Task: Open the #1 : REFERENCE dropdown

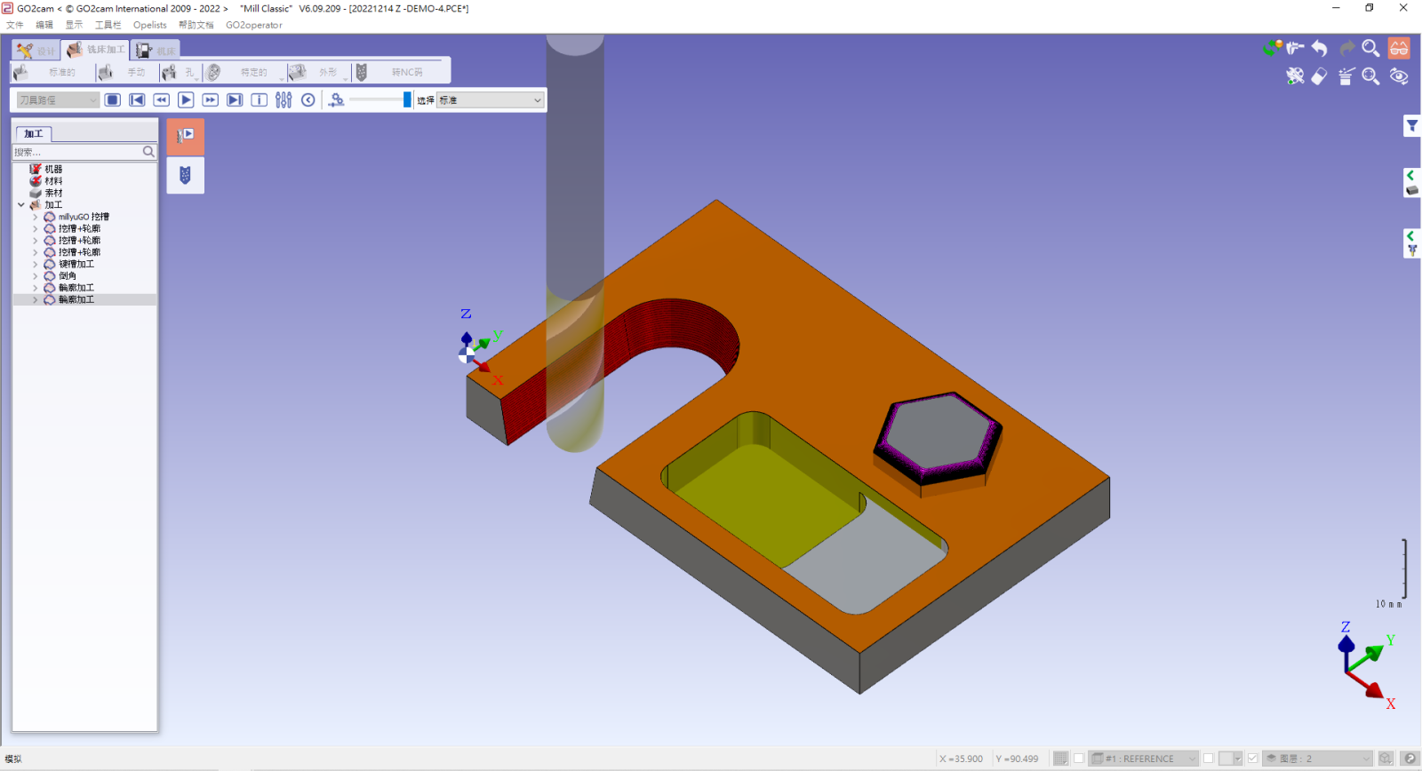Action: (x=1144, y=759)
